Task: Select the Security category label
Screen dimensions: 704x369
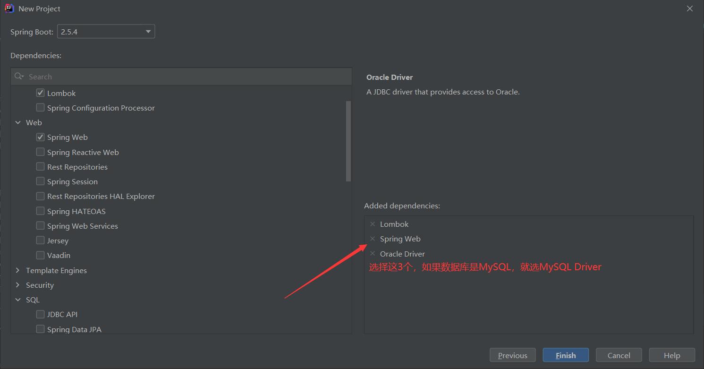Action: click(x=40, y=285)
